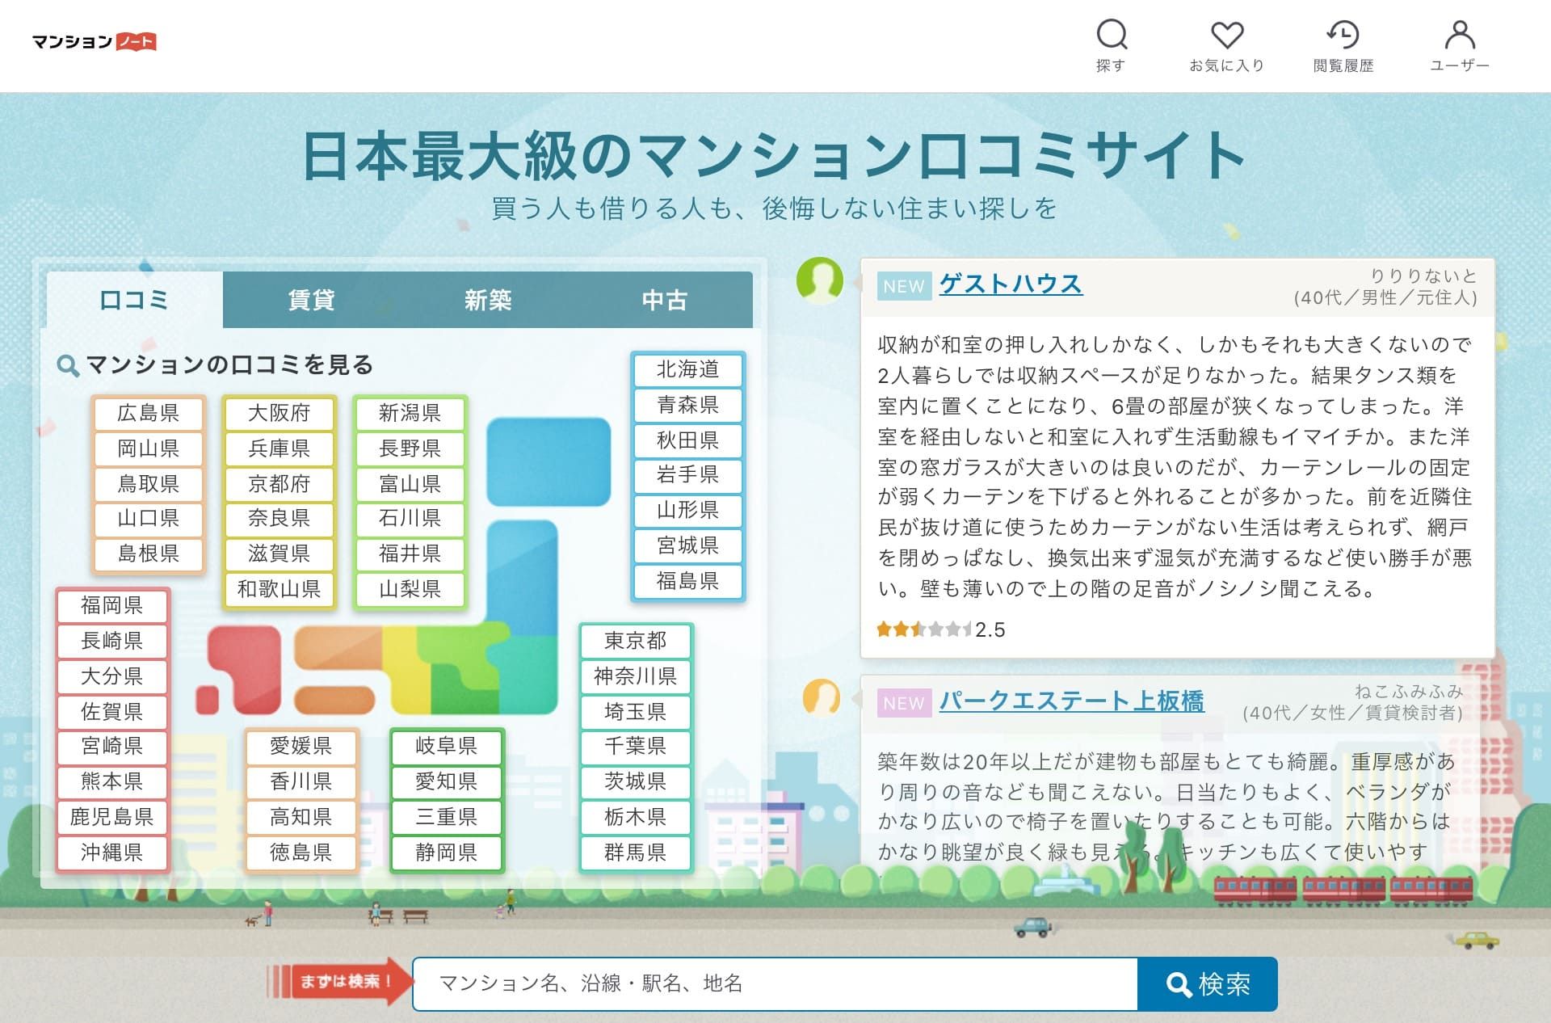Click the yellow Kansai region on the map
1551x1023 pixels.
point(406,671)
